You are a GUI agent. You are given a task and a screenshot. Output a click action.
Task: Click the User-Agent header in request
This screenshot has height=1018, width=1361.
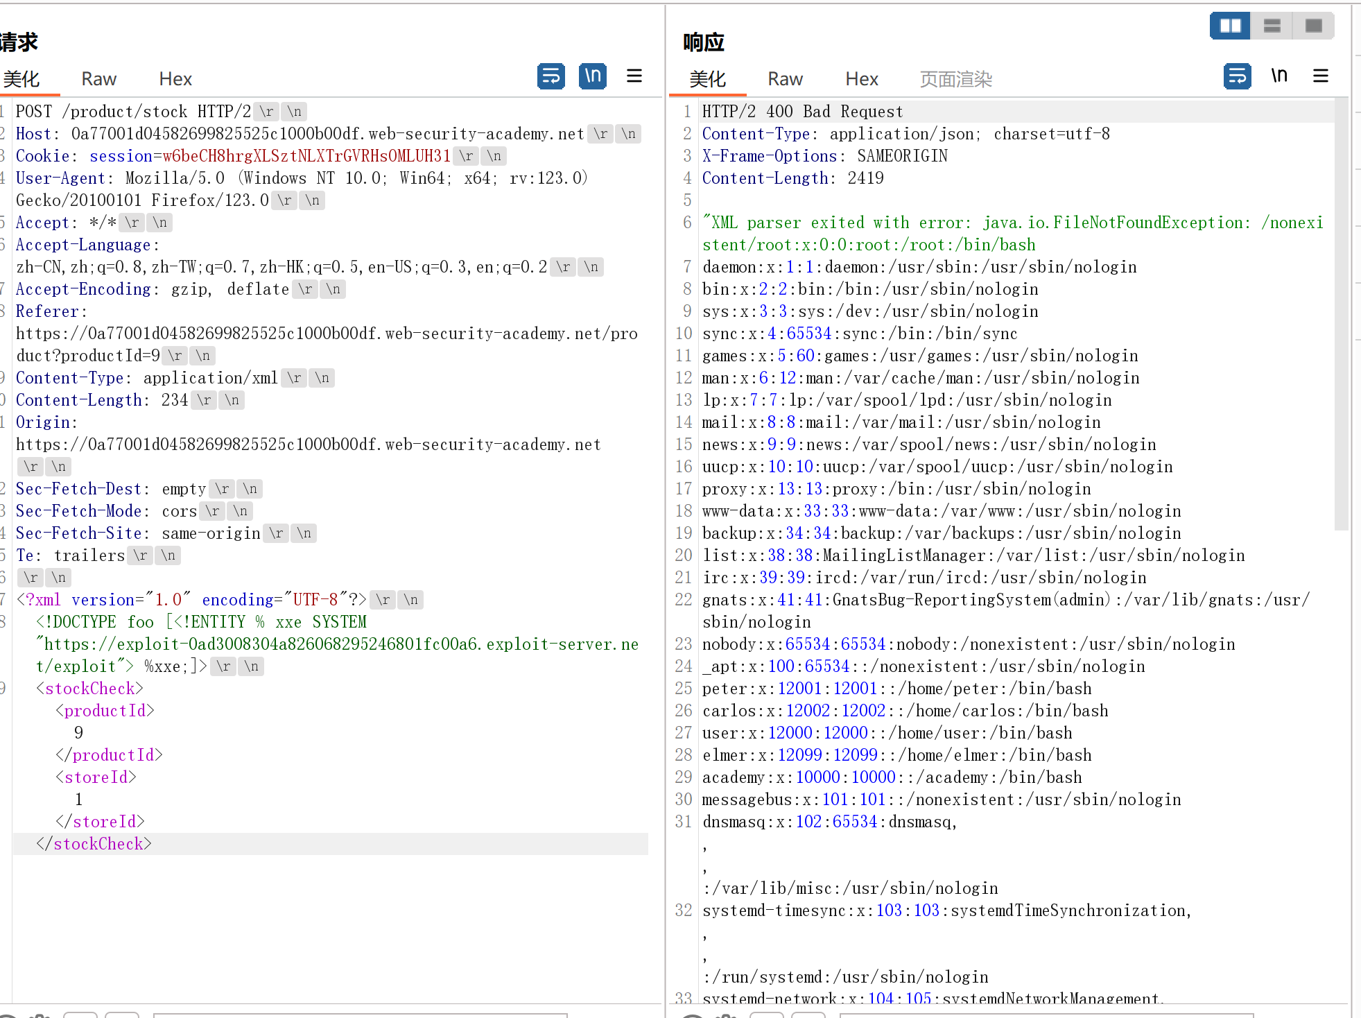pyautogui.click(x=302, y=189)
